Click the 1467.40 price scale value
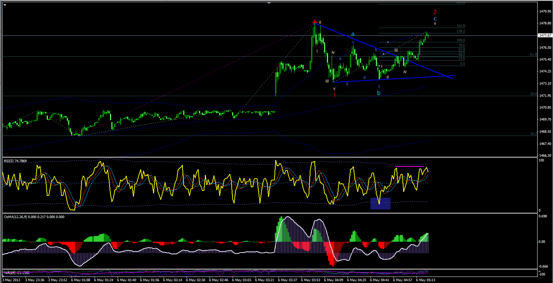The height and width of the screenshot is (283, 553). [x=545, y=143]
